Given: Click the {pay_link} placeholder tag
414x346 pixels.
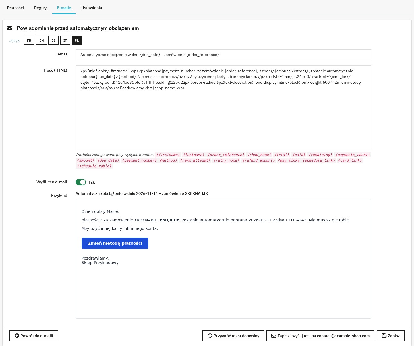Looking at the screenshot, I should pos(289,160).
